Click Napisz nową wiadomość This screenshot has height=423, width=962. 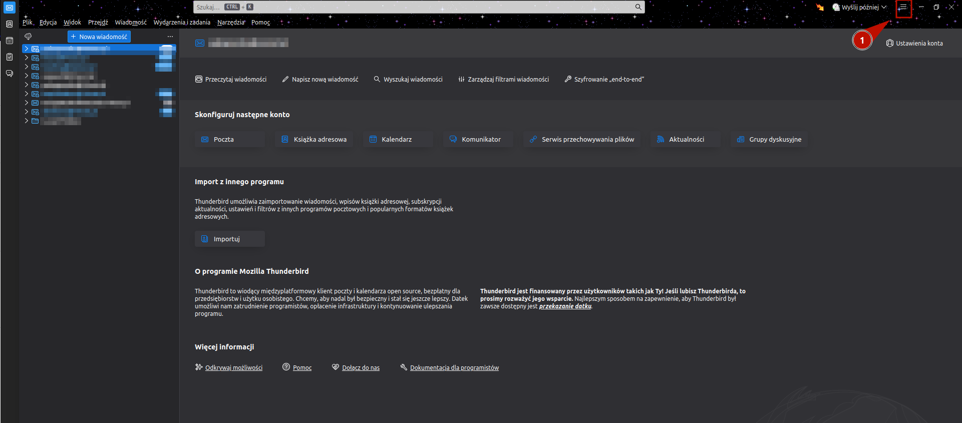[x=320, y=80]
